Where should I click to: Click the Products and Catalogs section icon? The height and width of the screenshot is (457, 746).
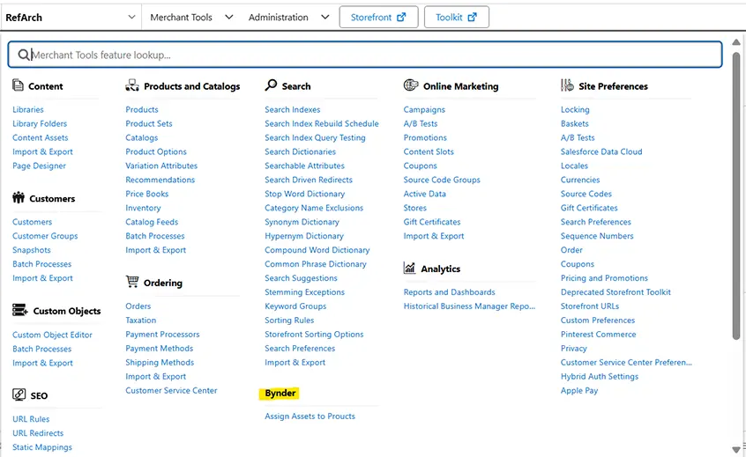(x=131, y=85)
